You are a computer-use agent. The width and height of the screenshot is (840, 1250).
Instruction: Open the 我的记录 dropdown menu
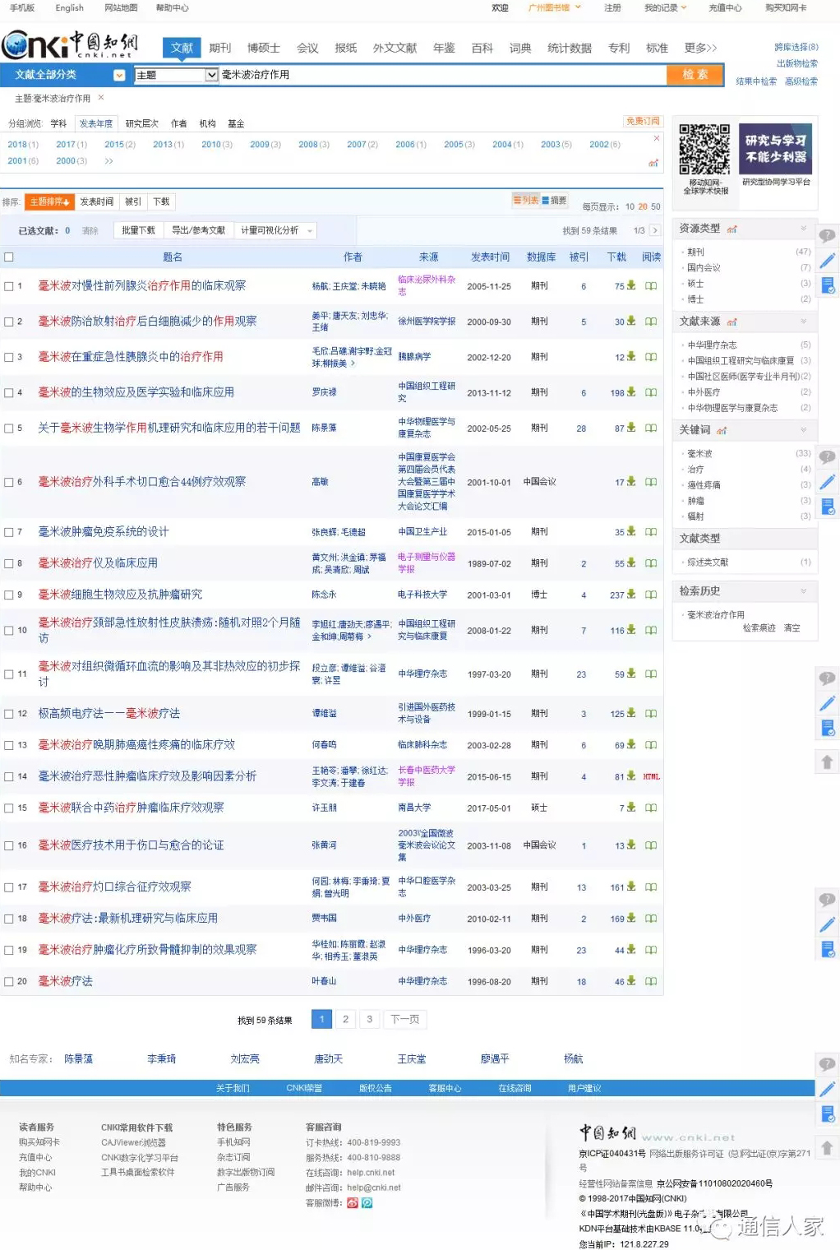coord(666,7)
